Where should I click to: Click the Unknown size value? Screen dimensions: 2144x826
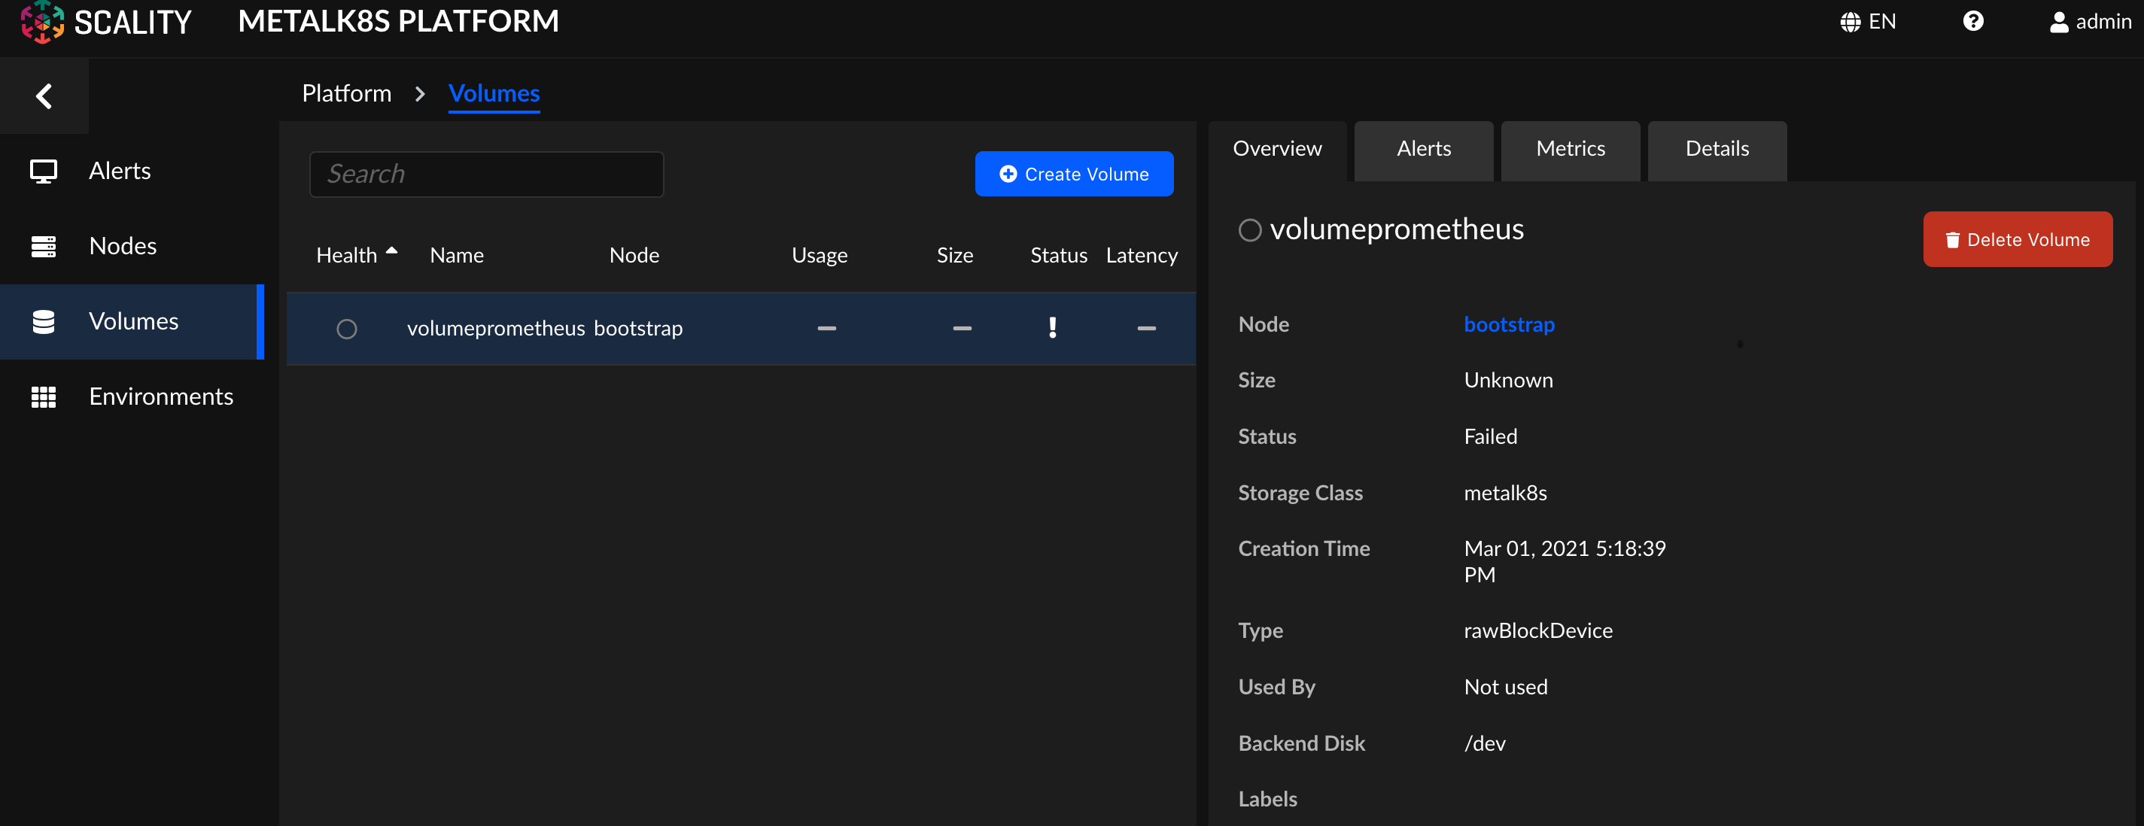coord(1508,380)
